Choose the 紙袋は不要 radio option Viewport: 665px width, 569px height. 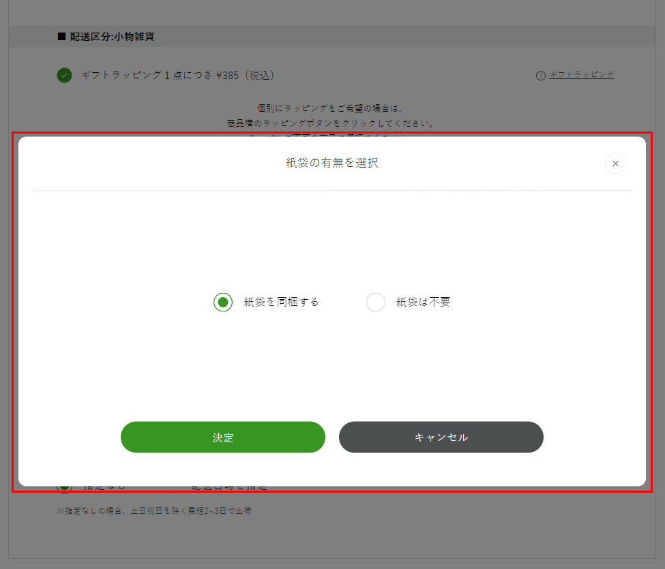[376, 302]
